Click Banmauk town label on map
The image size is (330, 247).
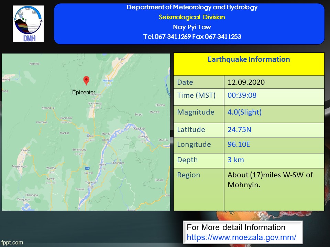coord(66,118)
